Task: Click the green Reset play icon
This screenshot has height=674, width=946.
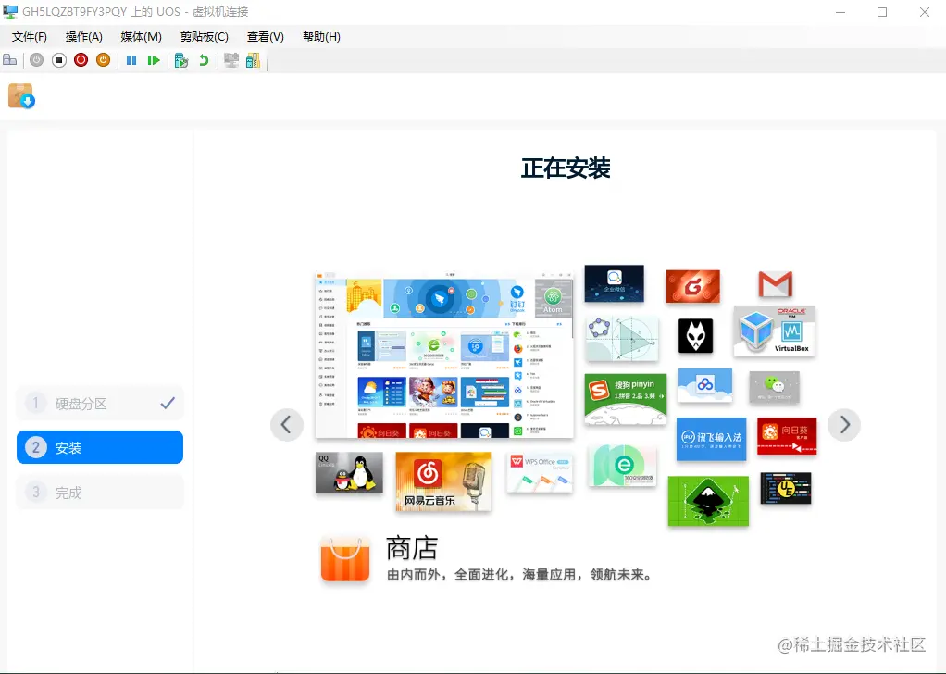Action: click(154, 60)
